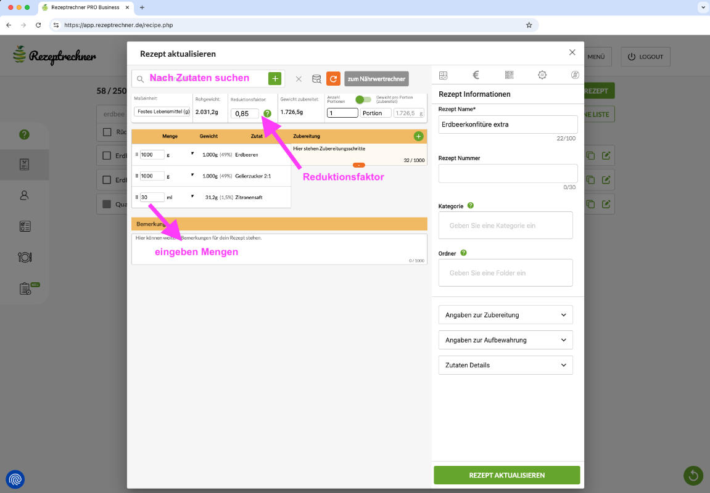Click the green circular arrow icon bottom right
The height and width of the screenshot is (493, 710).
pos(693,475)
